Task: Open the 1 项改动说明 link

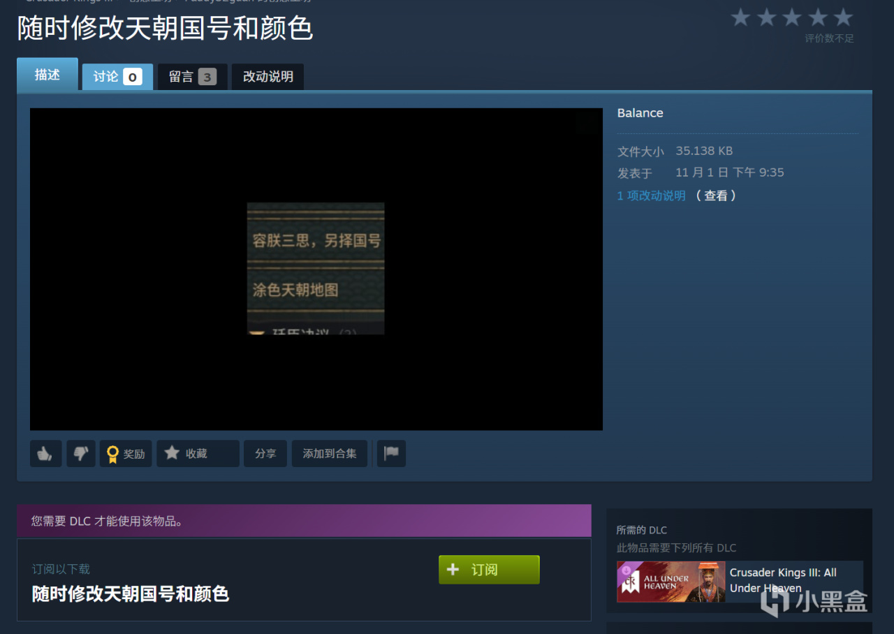Action: tap(651, 196)
